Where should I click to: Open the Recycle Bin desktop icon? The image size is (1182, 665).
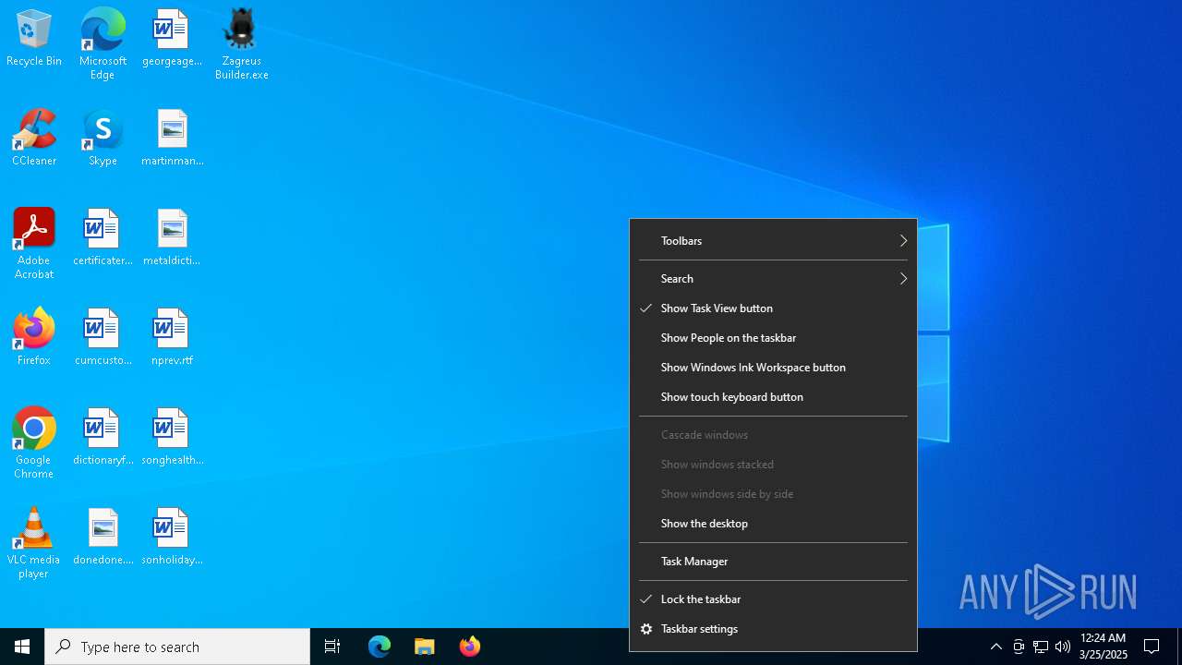pyautogui.click(x=34, y=39)
